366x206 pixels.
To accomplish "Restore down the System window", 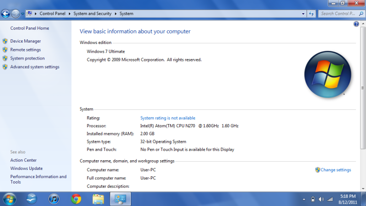I will click(343, 3).
